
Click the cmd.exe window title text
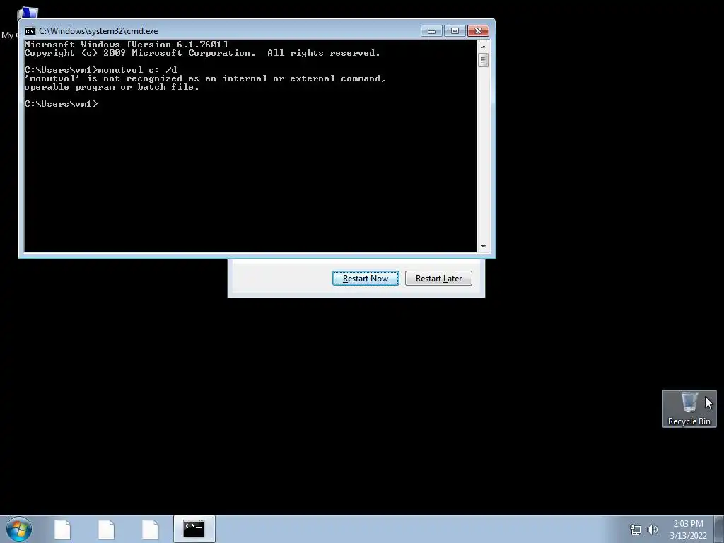[x=98, y=31]
